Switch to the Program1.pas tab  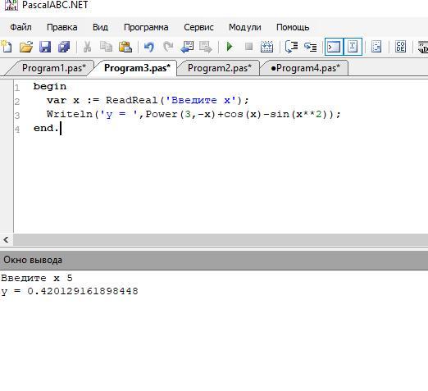coord(54,68)
